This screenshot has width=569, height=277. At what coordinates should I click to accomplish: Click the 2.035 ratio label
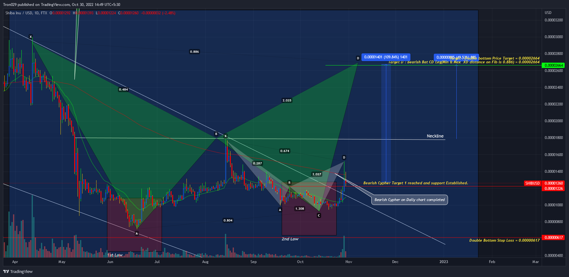pos(287,101)
